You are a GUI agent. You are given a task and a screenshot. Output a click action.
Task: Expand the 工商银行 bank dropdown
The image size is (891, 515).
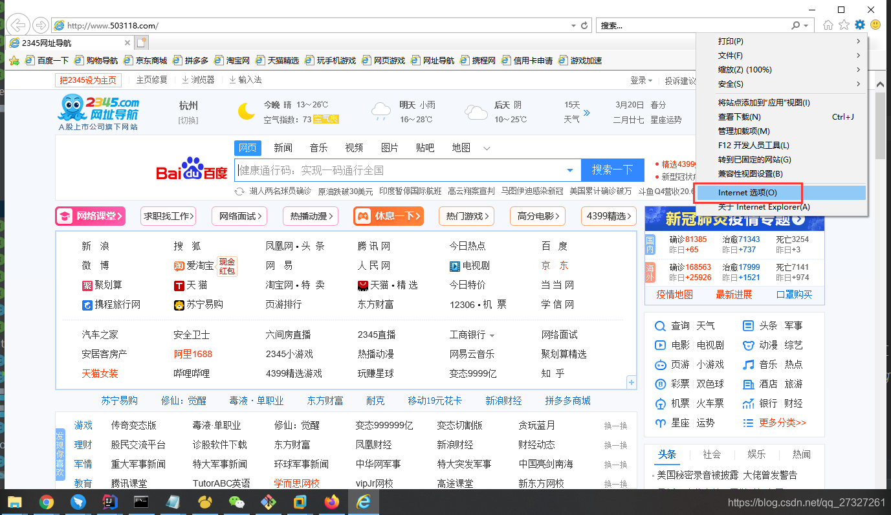[492, 336]
